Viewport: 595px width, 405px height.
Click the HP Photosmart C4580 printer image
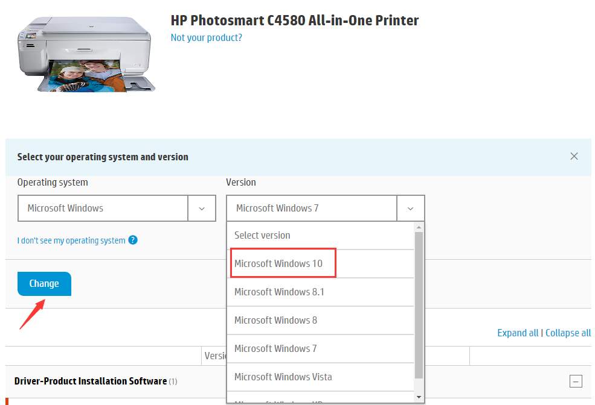(x=86, y=54)
